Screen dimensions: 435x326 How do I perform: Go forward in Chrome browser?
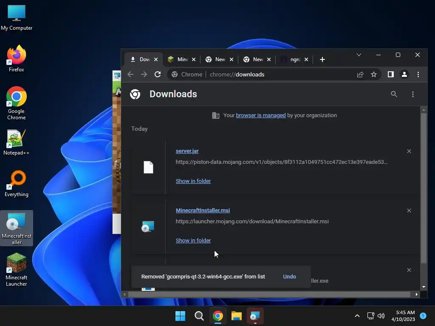144,74
